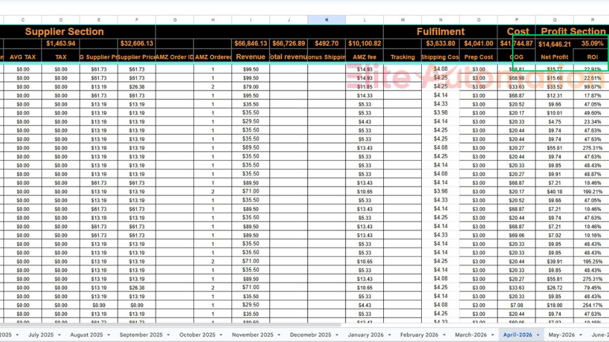Click the Tracking column label
Viewport: 609px width, 342px height.
point(402,56)
